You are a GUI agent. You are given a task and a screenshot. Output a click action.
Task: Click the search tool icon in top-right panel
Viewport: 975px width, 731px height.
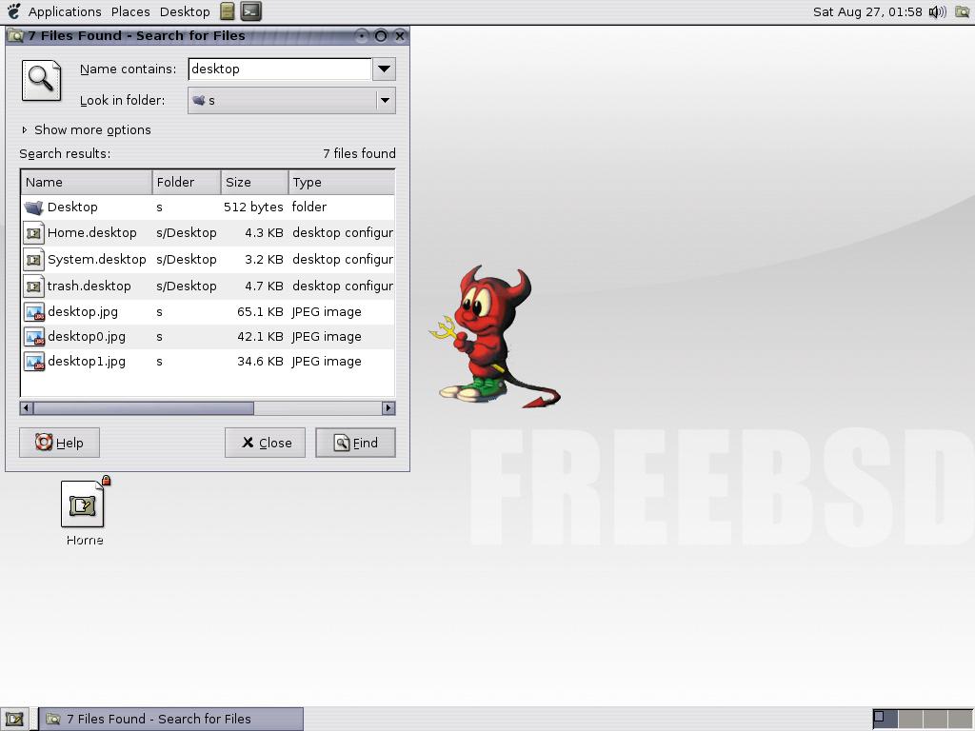[x=962, y=11]
